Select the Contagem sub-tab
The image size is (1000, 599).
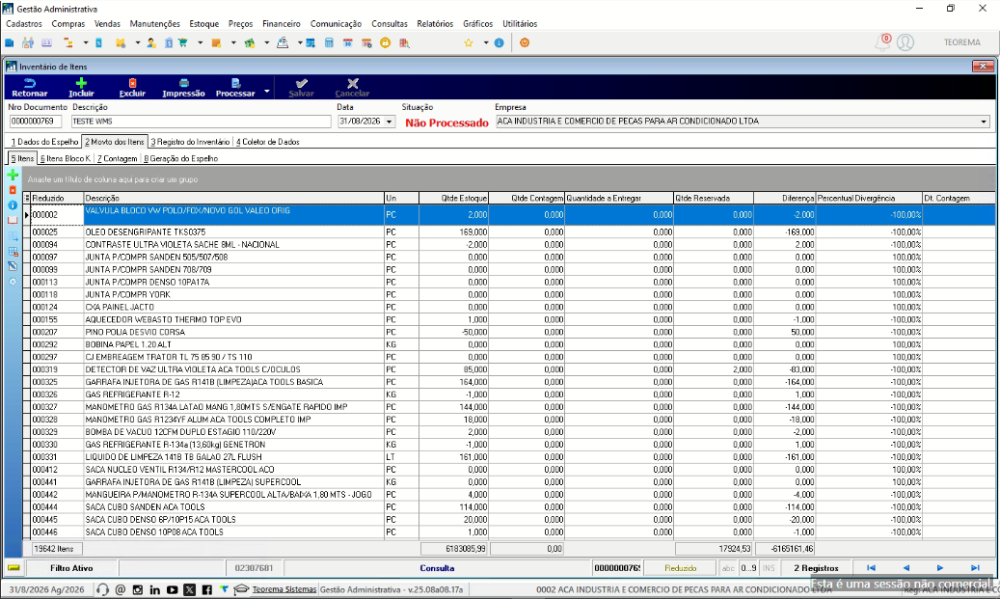[117, 158]
